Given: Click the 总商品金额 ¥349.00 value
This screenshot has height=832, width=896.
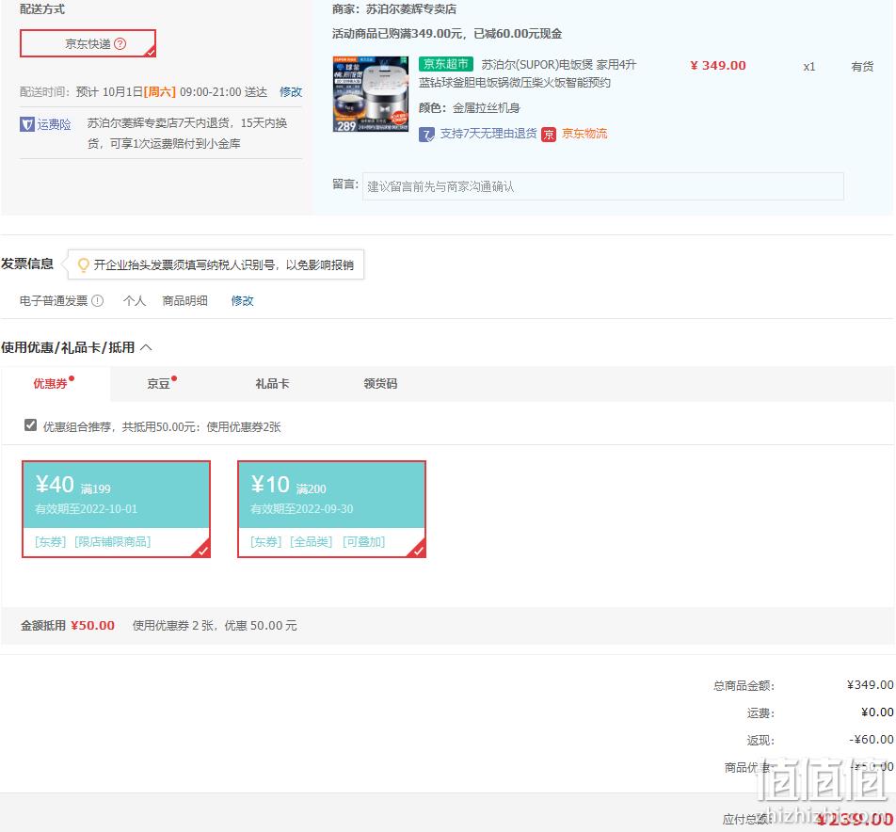Looking at the screenshot, I should click(870, 684).
